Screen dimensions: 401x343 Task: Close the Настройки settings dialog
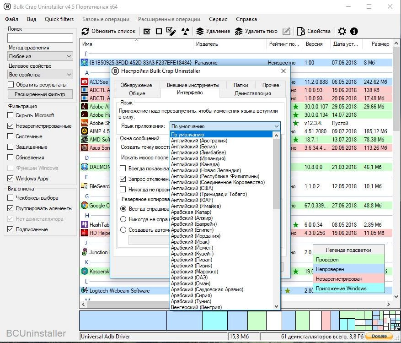point(283,71)
